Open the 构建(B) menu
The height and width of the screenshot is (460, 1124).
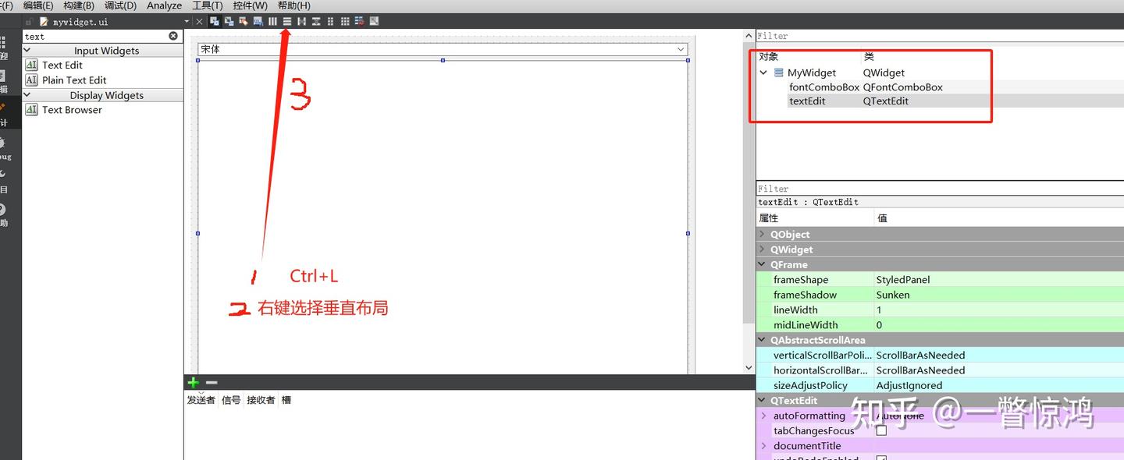[79, 5]
